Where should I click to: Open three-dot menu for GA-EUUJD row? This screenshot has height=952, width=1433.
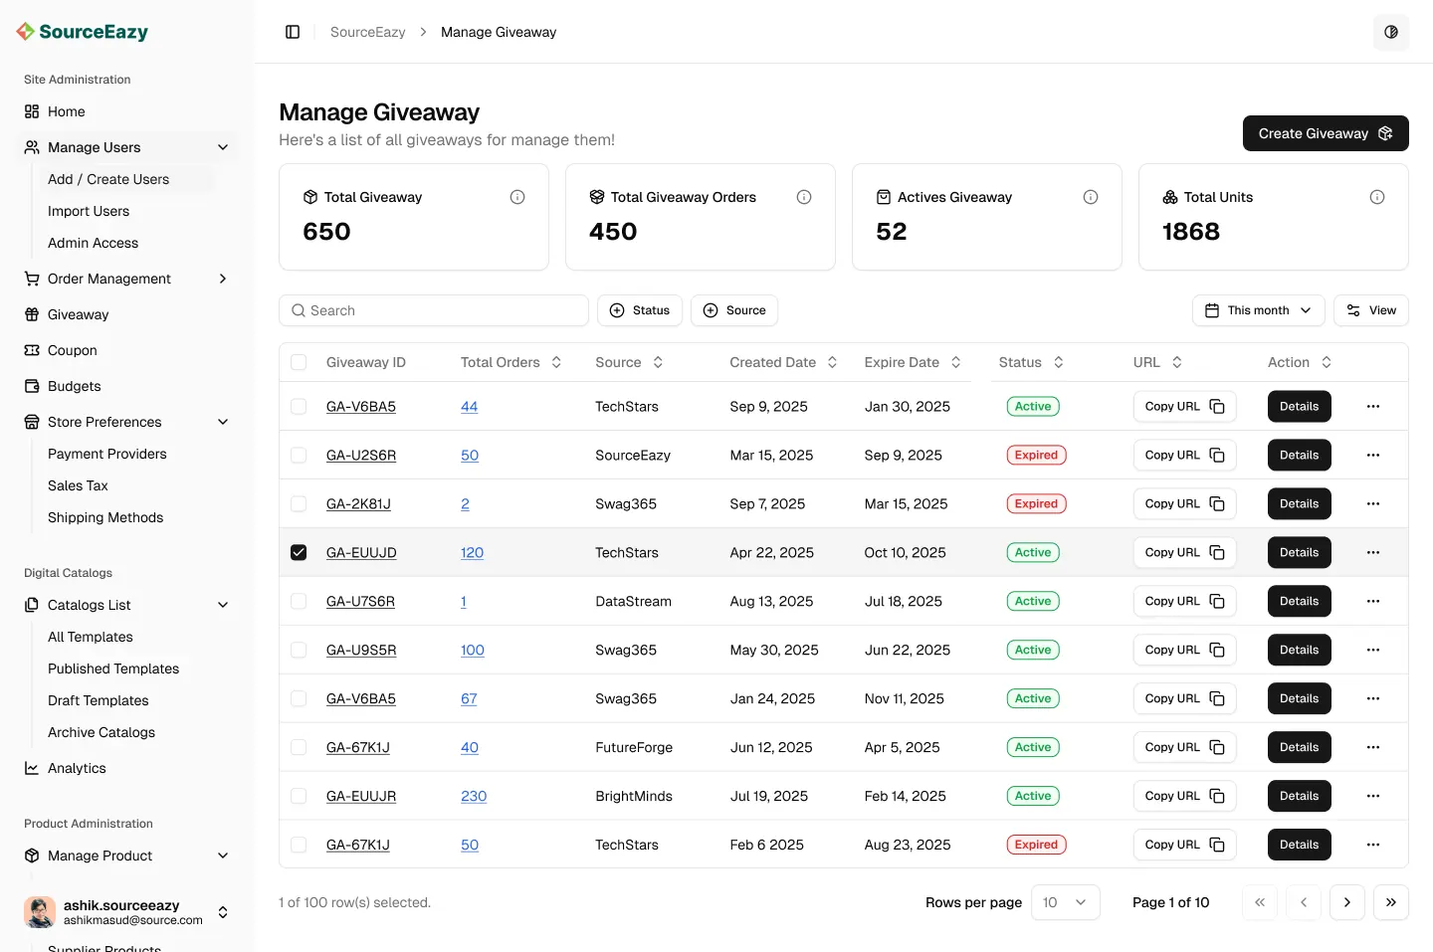pos(1373,552)
